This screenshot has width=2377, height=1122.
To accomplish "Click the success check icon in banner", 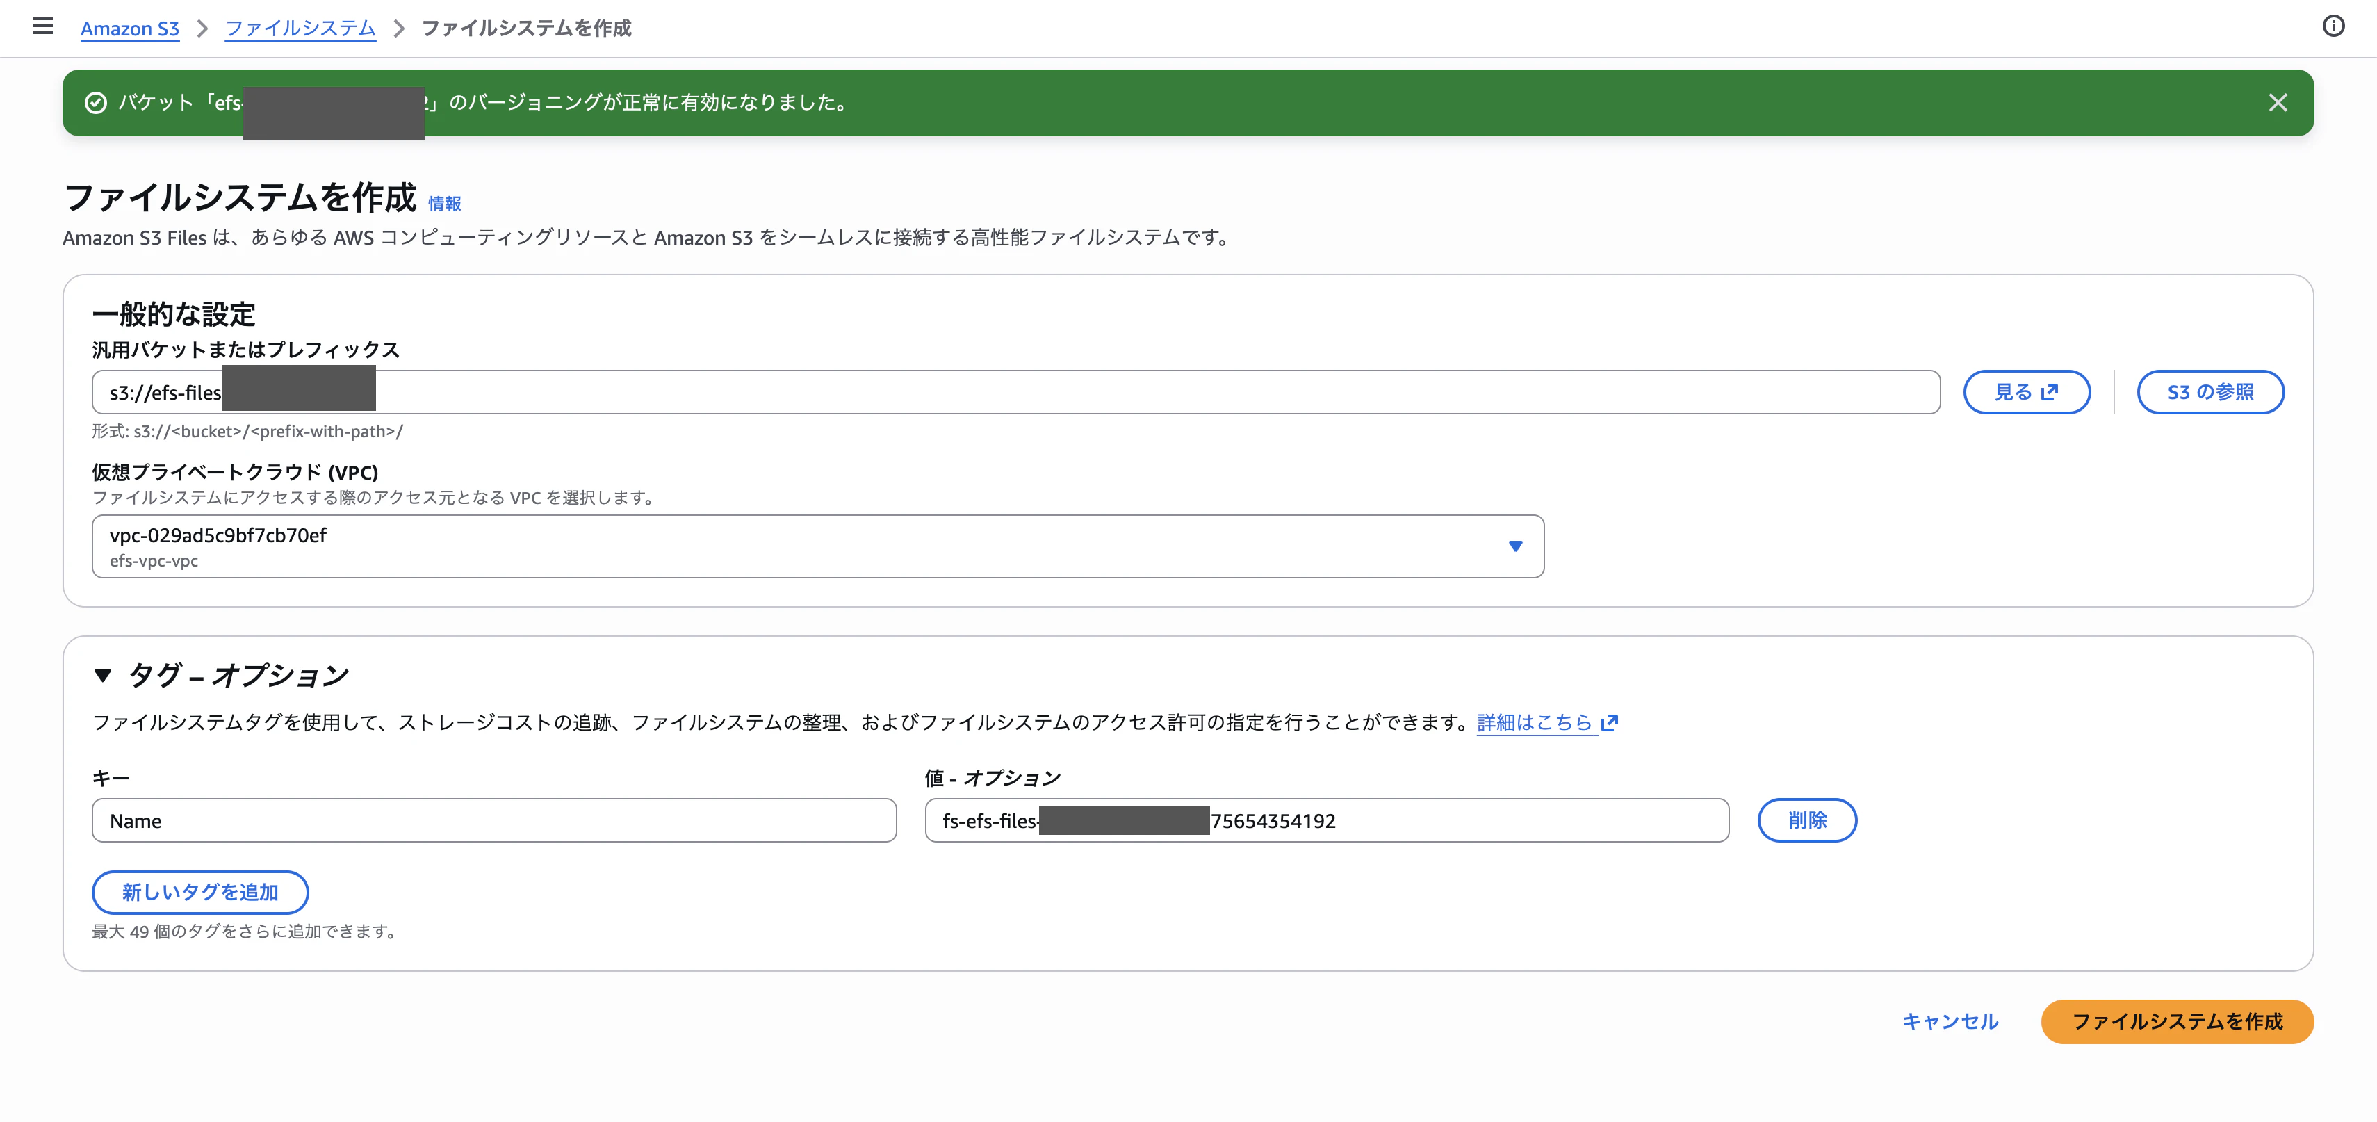I will [96, 102].
